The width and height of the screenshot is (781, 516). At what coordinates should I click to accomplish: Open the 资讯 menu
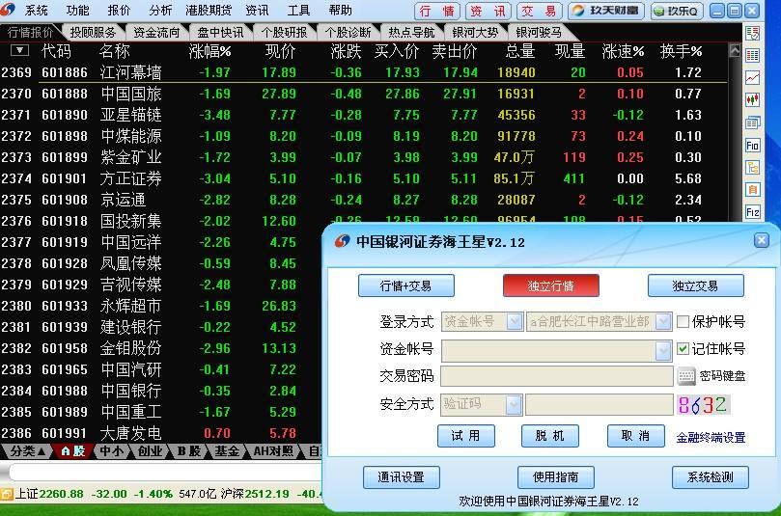(257, 10)
